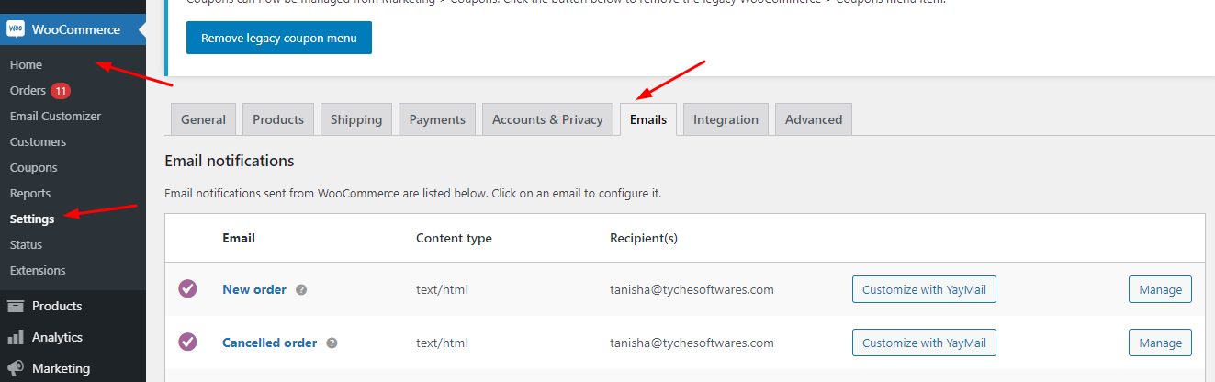Click text/html in New order row
The width and height of the screenshot is (1215, 382).
click(x=442, y=289)
